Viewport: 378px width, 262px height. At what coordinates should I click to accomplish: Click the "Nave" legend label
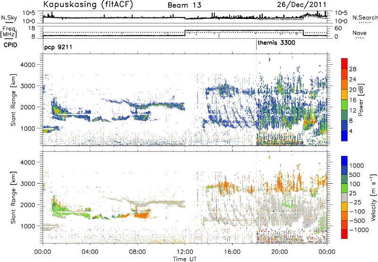coord(359,33)
